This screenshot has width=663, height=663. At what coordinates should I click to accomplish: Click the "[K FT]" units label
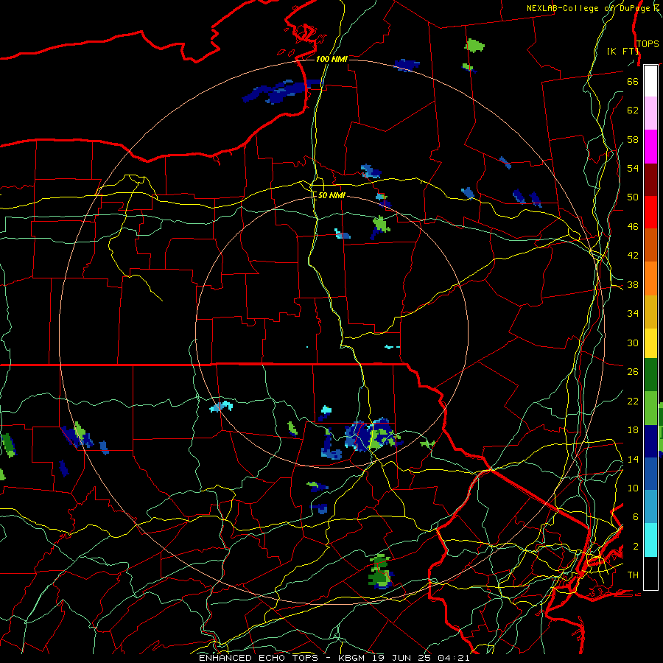coord(622,51)
